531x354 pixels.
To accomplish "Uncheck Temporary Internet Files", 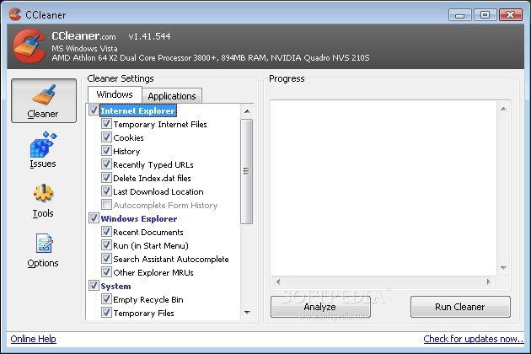I will point(106,124).
